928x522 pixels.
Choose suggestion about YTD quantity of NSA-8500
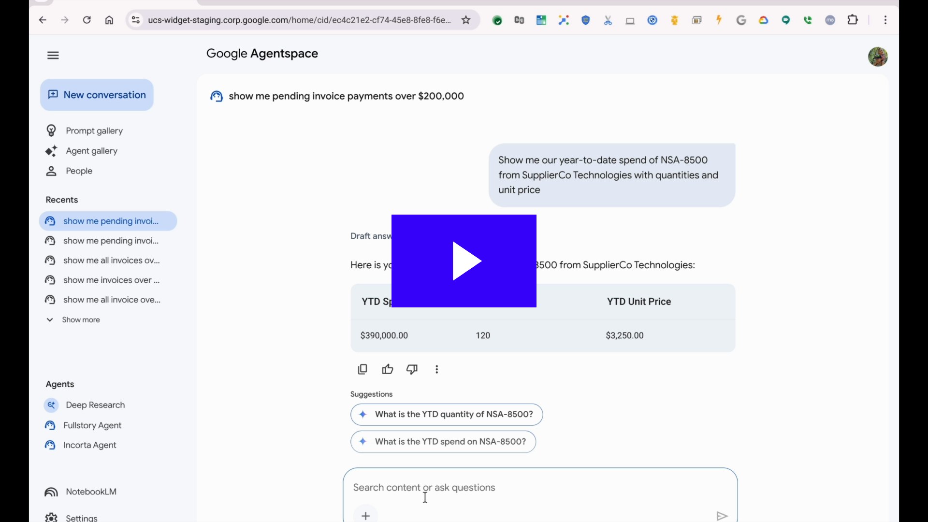[x=447, y=415]
